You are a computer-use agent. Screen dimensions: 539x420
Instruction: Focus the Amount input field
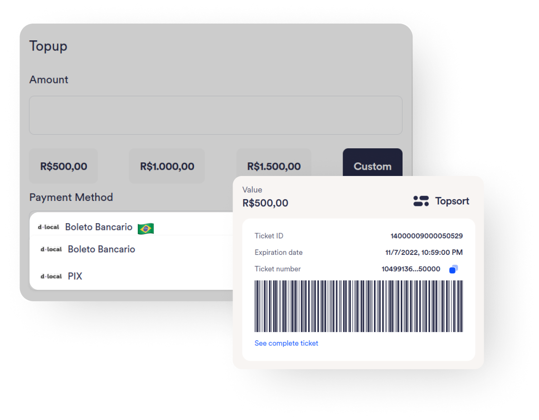coord(215,115)
